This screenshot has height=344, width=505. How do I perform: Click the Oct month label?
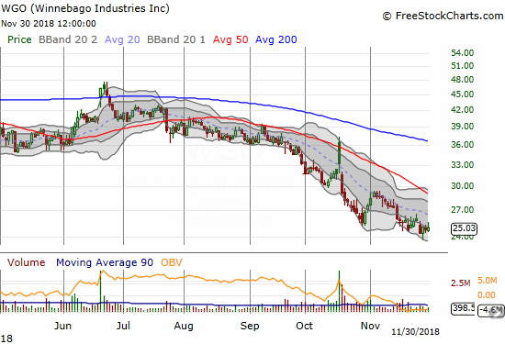click(x=304, y=326)
